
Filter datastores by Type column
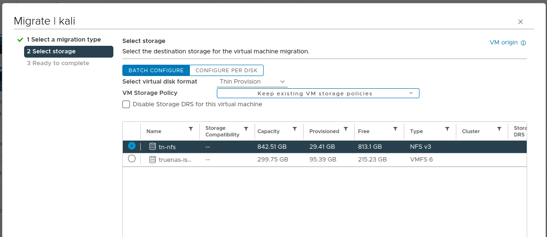point(447,129)
